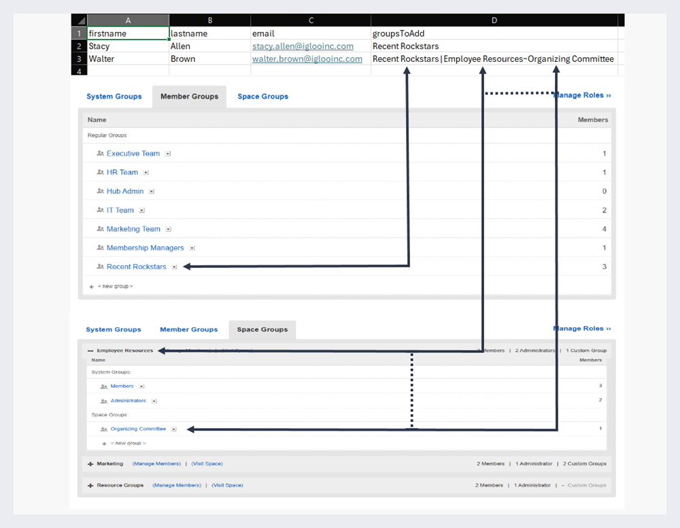Screen dimensions: 680x528
Task: Click the group icon beside Administrators
Action: point(104,401)
